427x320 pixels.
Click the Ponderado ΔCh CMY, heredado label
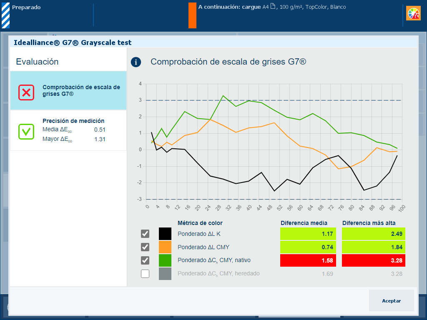tap(219, 274)
